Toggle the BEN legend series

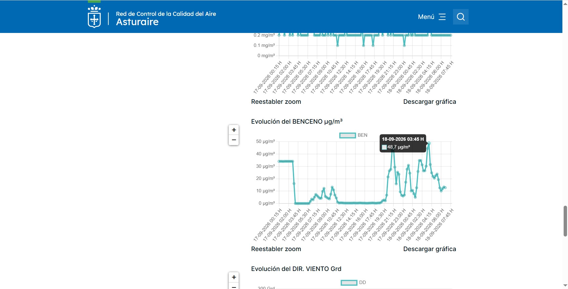[353, 135]
